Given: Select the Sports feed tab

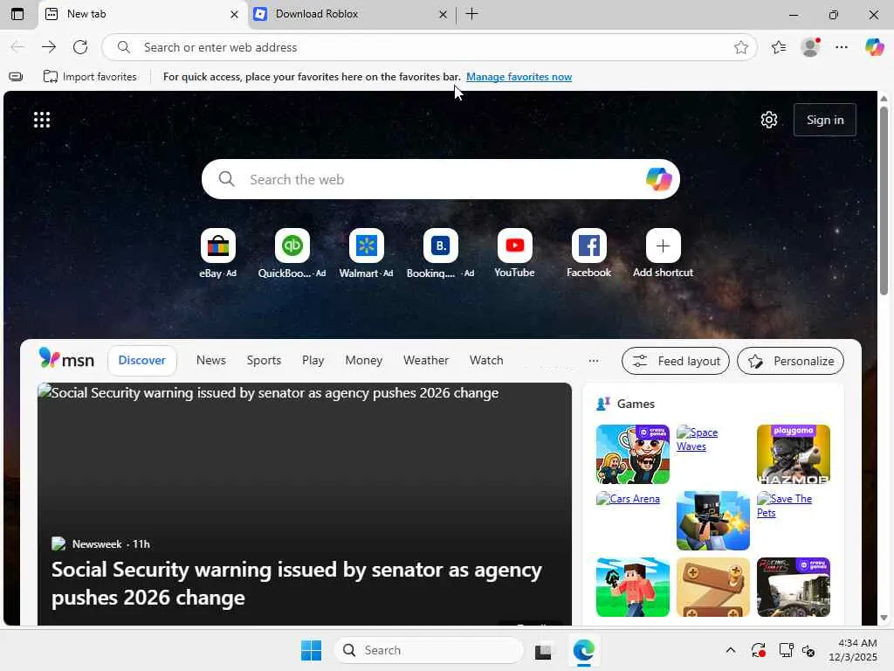Looking at the screenshot, I should coord(264,361).
